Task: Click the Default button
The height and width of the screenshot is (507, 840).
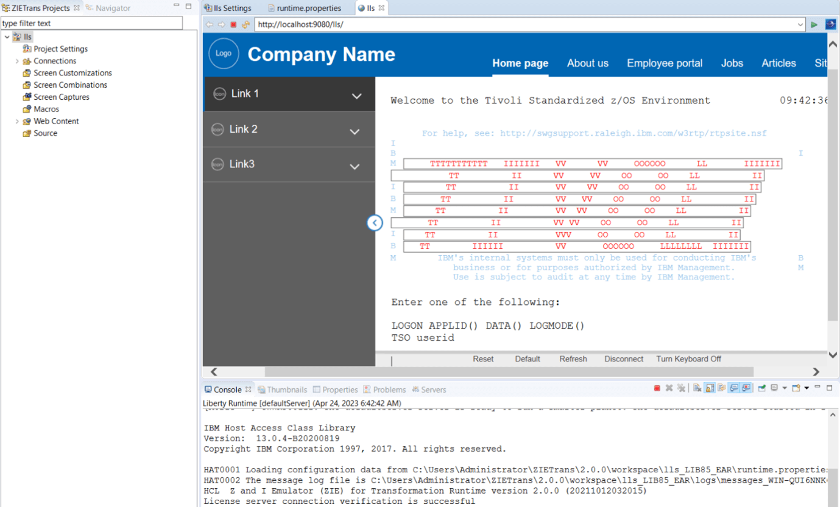Action: [x=528, y=359]
